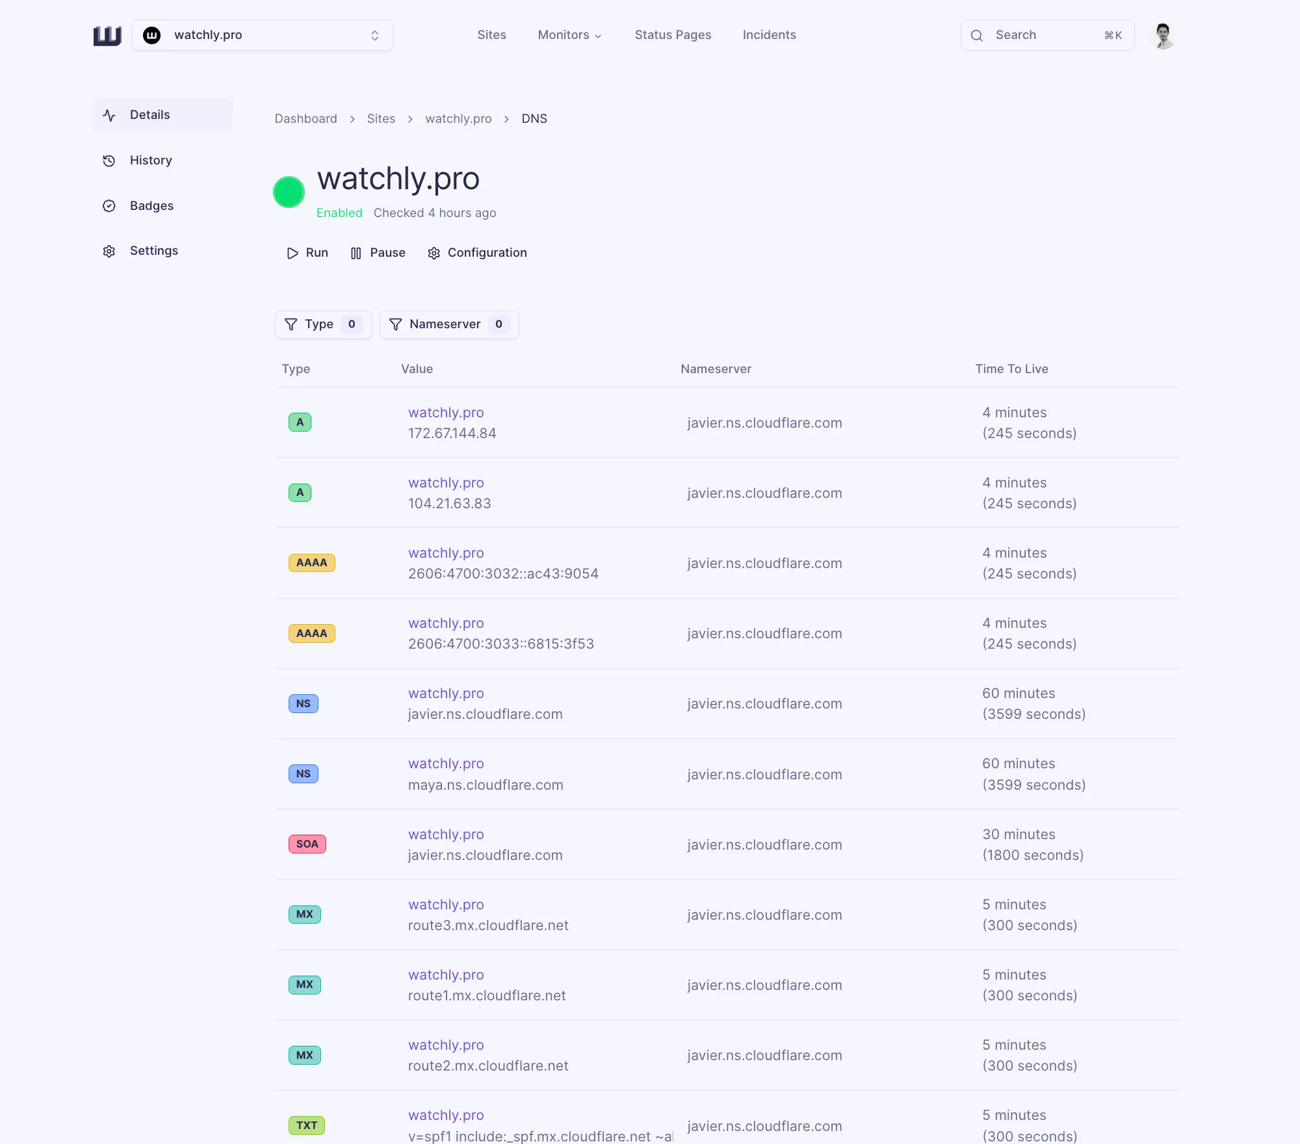Open the Status Pages tab
Viewport: 1300px width, 1144px height.
pyautogui.click(x=673, y=35)
